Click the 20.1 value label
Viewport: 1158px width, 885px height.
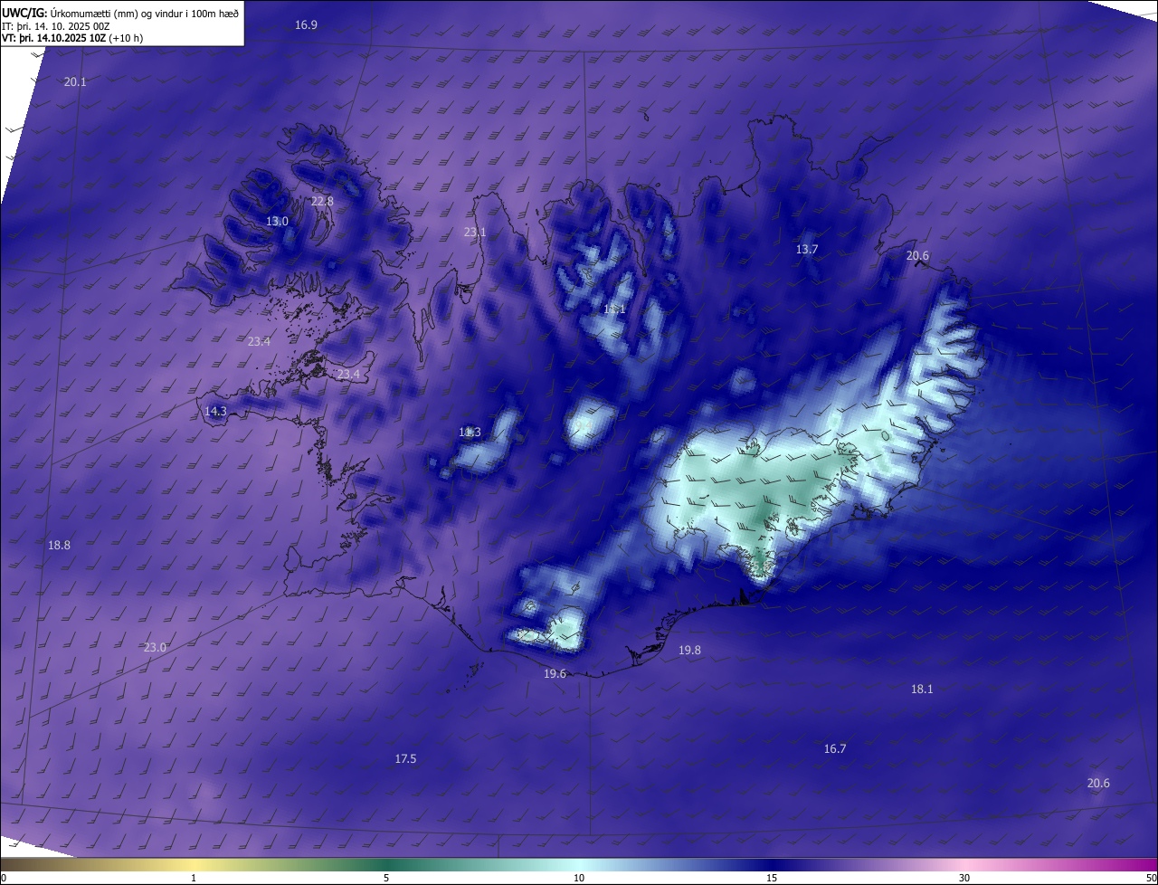coord(75,81)
